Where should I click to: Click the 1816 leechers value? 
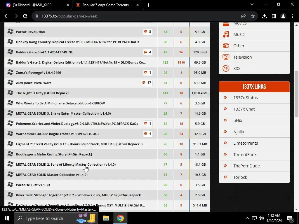pos(181,62)
